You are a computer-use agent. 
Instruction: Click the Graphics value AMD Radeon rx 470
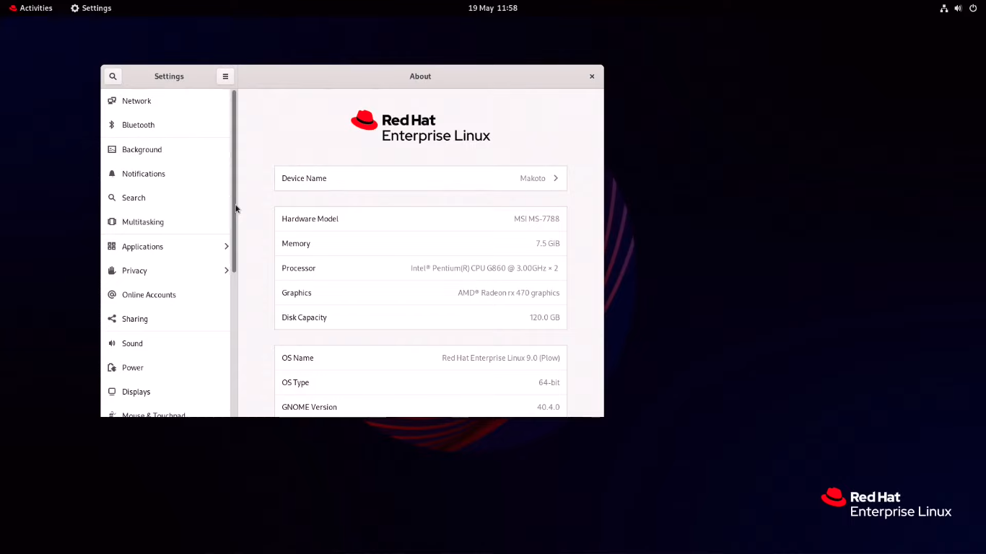pyautogui.click(x=509, y=293)
